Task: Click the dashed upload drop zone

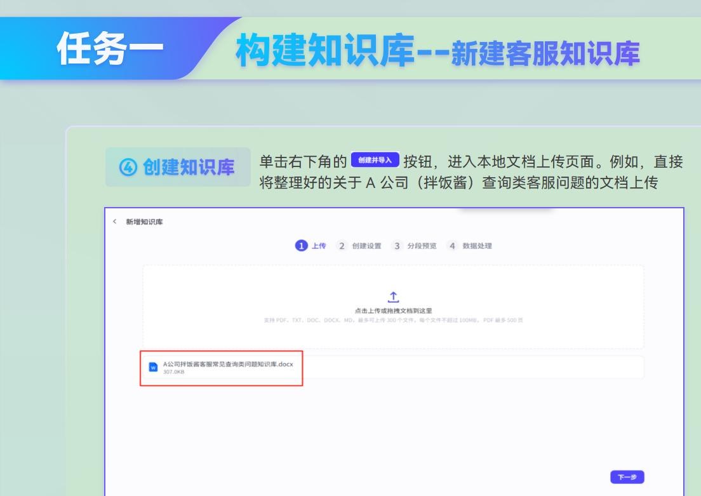Action: point(393,307)
